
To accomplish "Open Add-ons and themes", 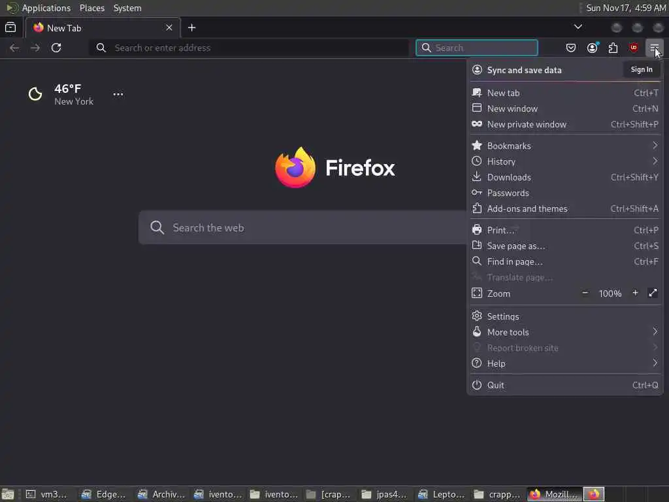I will click(565, 209).
